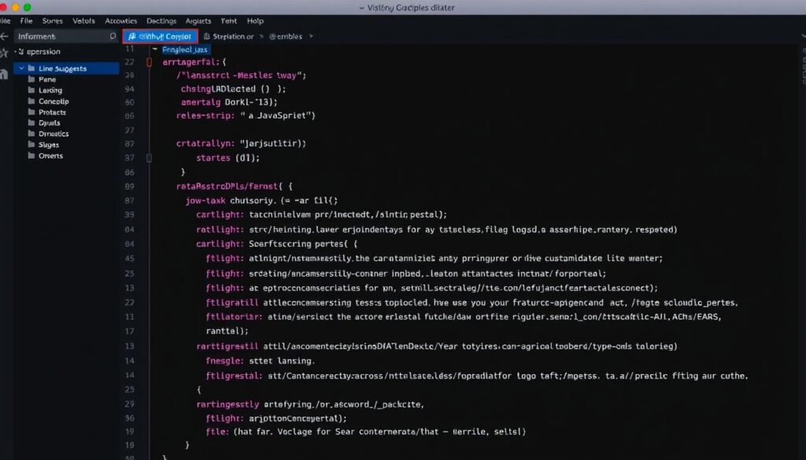Viewport: 806px width, 460px height.
Task: Collapse the fold arrow beside Fragled jas
Action: tap(155, 50)
